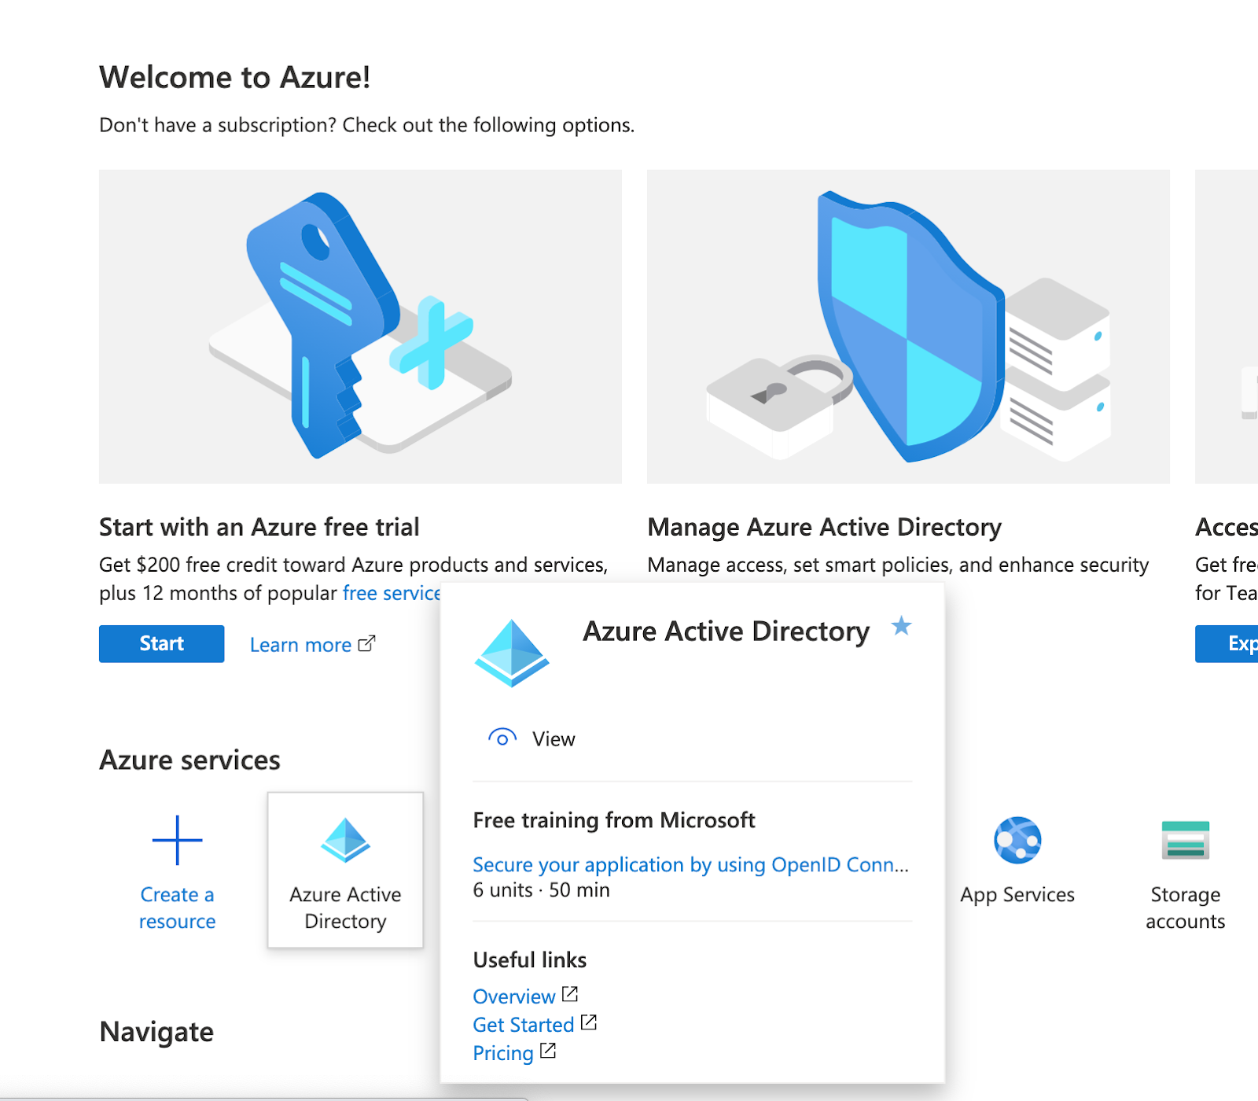
Task: Open the App Services icon
Action: pos(1017,840)
